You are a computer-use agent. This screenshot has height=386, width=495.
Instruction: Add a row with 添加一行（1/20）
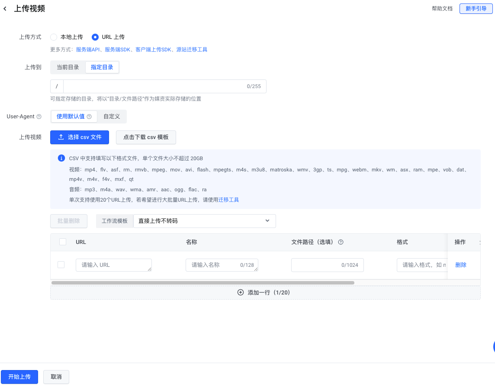pyautogui.click(x=265, y=293)
